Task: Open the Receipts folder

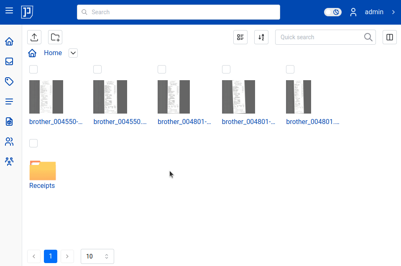Action: pos(42,170)
